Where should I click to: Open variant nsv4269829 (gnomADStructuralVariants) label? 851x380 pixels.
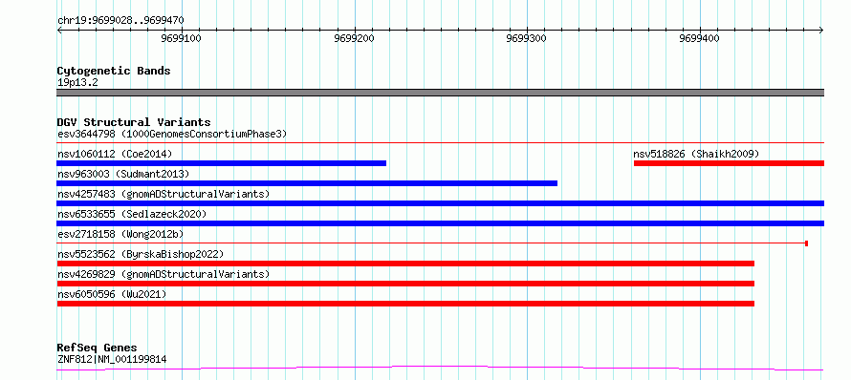tap(164, 274)
